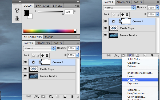The image size is (160, 100).
Task: Toggle lock image pixels in left Layers panel
Action: click(x=38, y=55)
